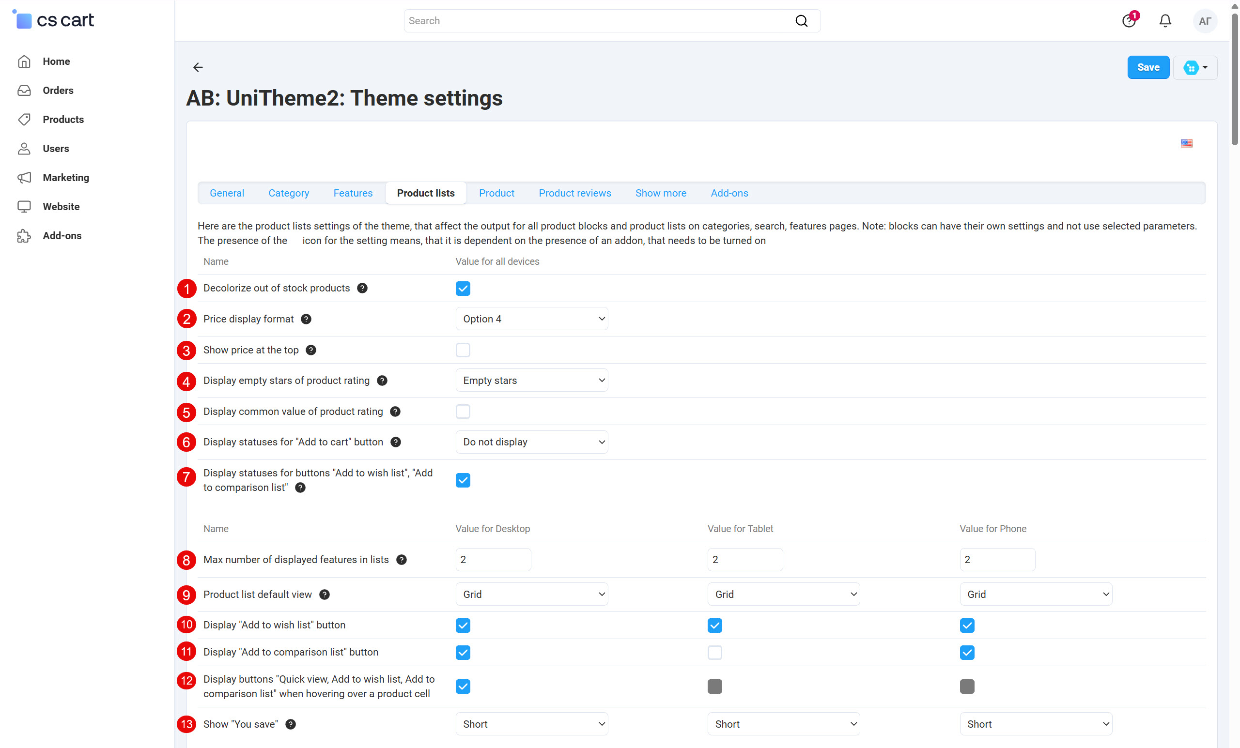Viewport: 1240px width, 748px height.
Task: Help icon for Show "You save"
Action: pyautogui.click(x=290, y=724)
